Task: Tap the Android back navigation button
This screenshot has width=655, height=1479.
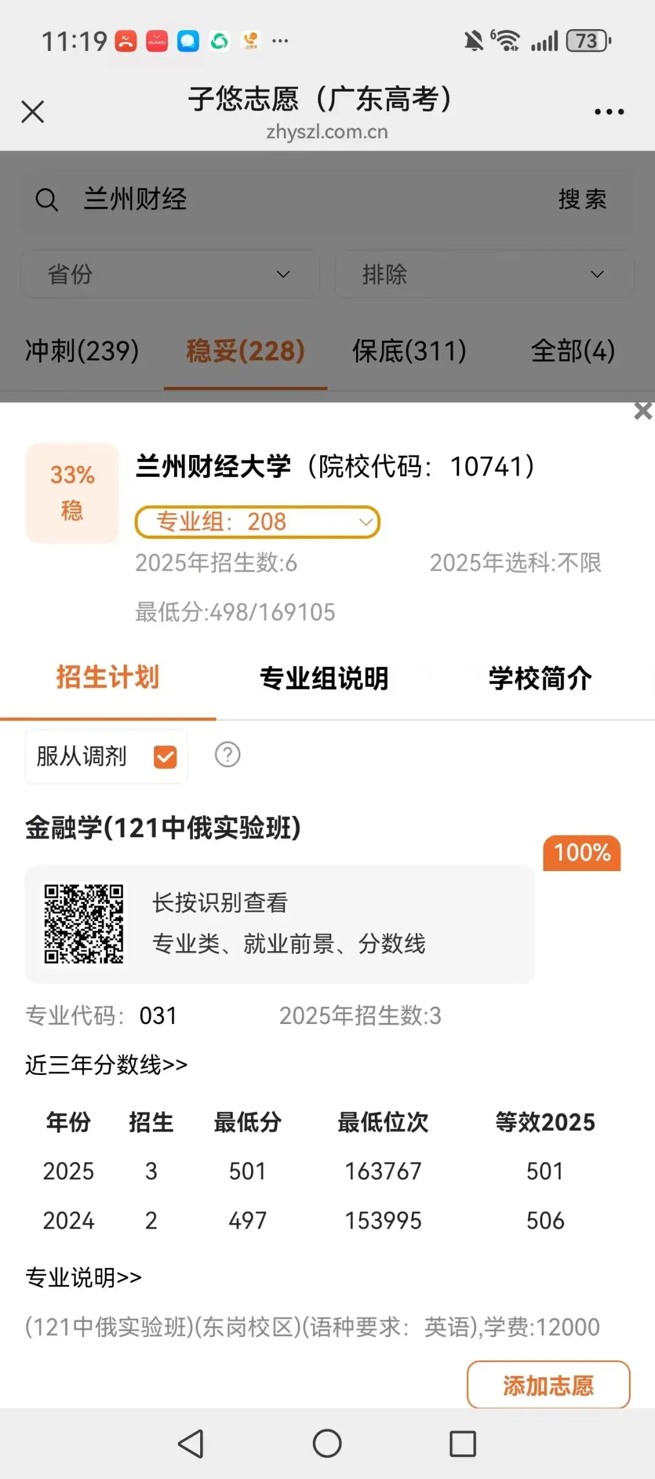Action: pos(191,1443)
